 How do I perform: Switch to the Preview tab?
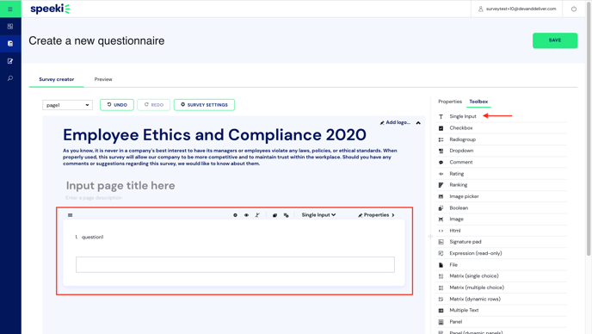pyautogui.click(x=103, y=79)
